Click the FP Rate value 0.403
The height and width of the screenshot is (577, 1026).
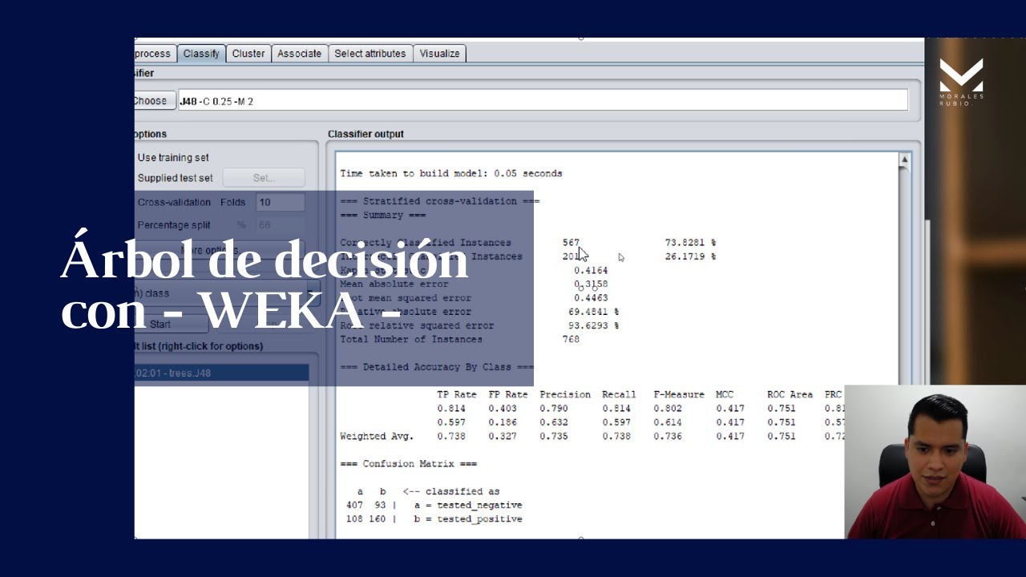(x=503, y=408)
